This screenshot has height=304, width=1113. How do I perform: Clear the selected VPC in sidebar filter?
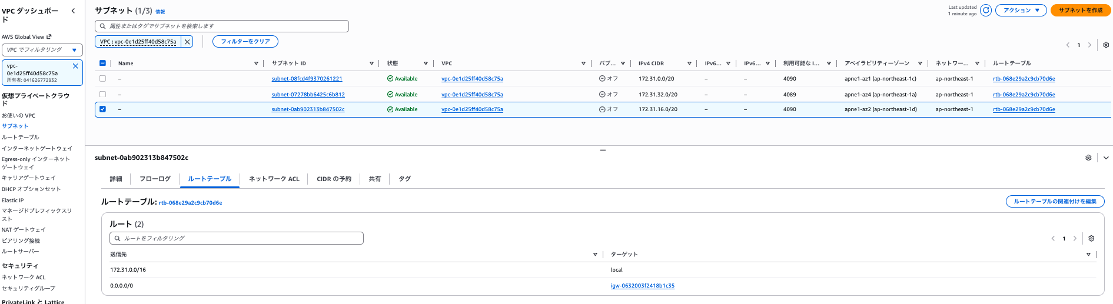[75, 66]
